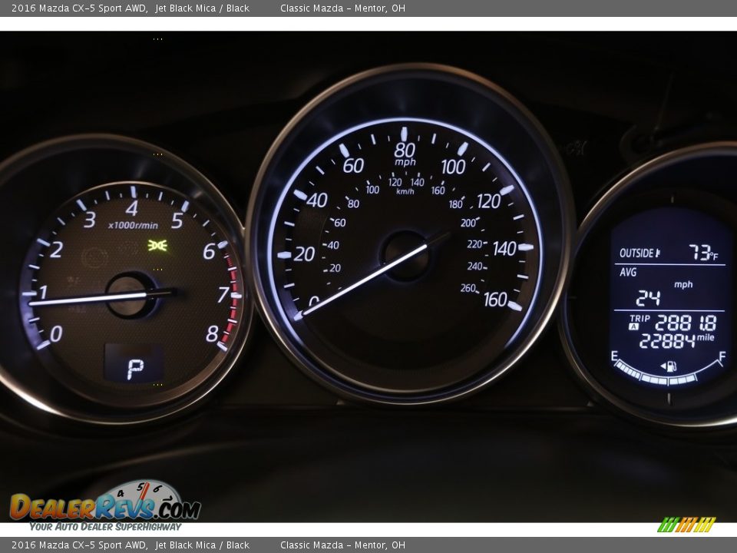Click the outside temperature thermometer icon
The height and width of the screenshot is (553, 737).
658,253
